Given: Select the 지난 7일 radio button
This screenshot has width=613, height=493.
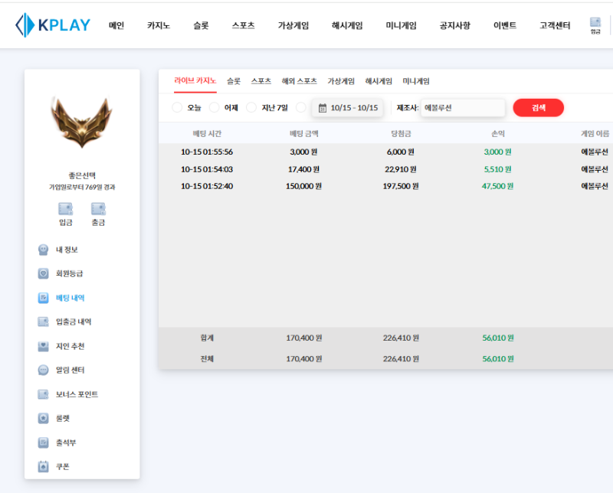Looking at the screenshot, I should coord(251,108).
